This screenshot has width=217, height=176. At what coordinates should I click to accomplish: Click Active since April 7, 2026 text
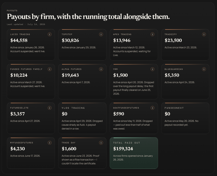tap(76, 82)
